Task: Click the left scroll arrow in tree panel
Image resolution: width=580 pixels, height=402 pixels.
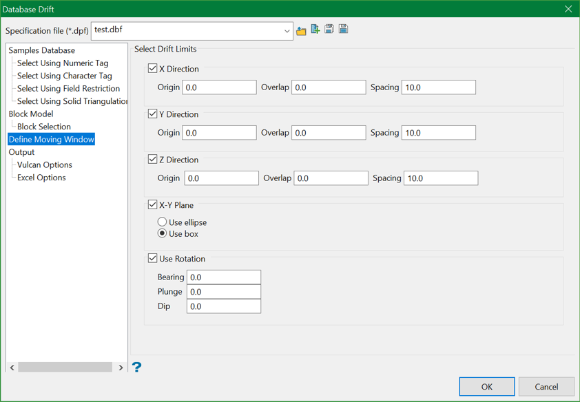Action: [12, 368]
